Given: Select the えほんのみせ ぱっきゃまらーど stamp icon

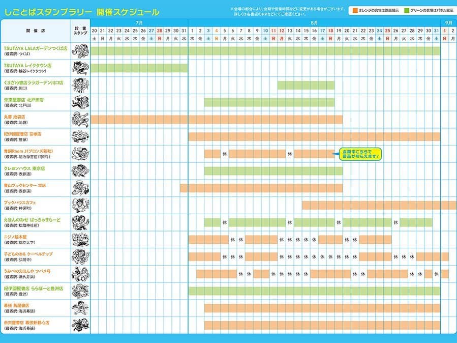Looking at the screenshot, I should (x=80, y=222).
